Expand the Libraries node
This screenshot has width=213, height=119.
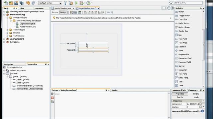[7, 33]
